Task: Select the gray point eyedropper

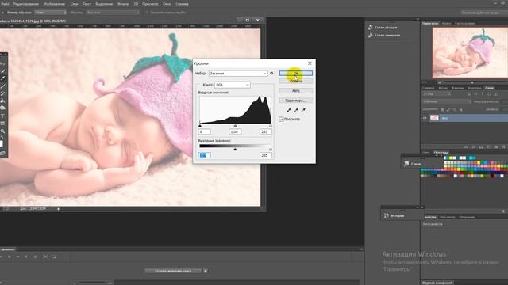Action: pos(296,110)
